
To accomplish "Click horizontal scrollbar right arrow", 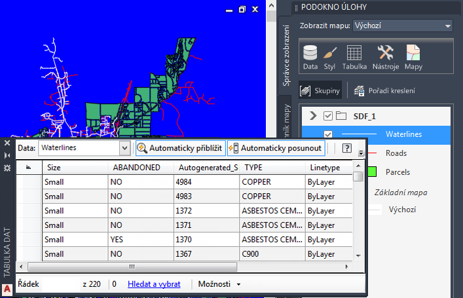I will pyautogui.click(x=346, y=267).
